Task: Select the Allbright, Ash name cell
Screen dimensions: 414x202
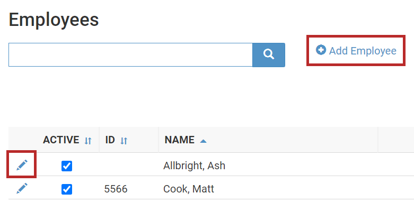Action: point(195,166)
